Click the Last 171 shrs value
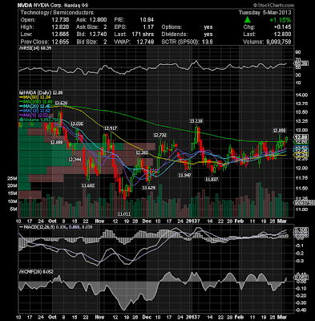Screen dimensions: 315x321 (143, 35)
